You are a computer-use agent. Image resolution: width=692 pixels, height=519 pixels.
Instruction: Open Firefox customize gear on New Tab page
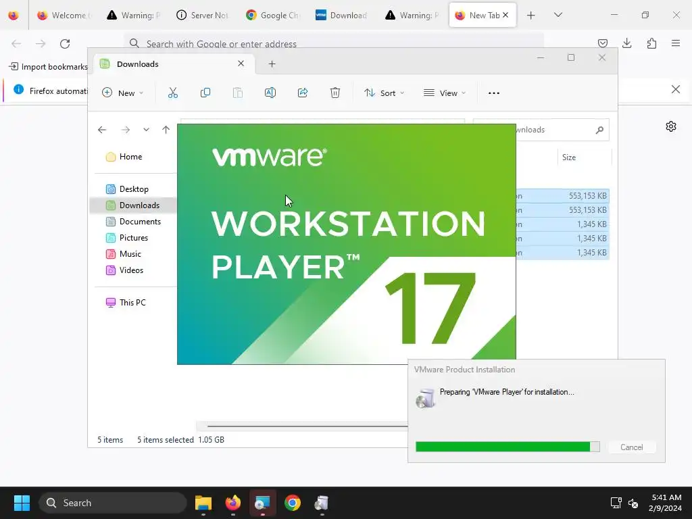(x=671, y=126)
